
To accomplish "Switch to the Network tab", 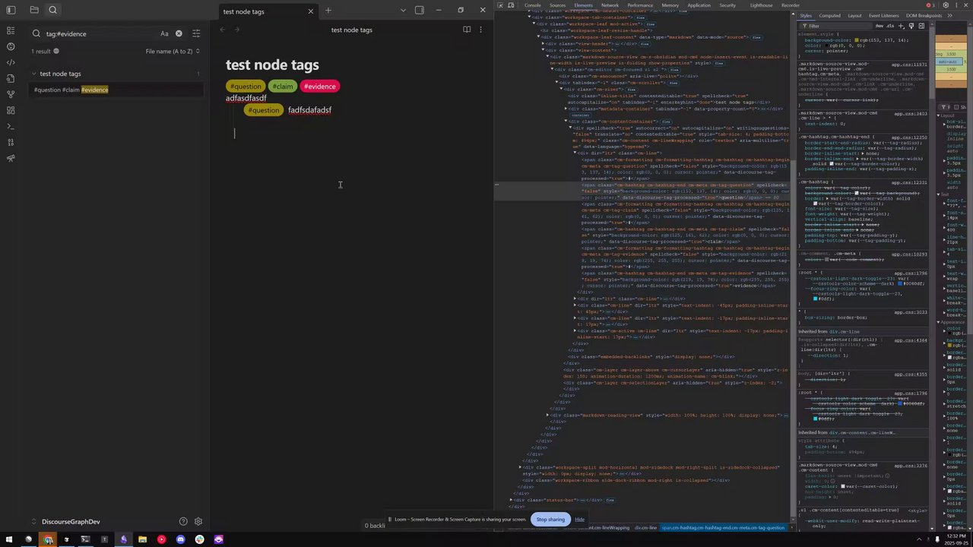I will tap(610, 5).
